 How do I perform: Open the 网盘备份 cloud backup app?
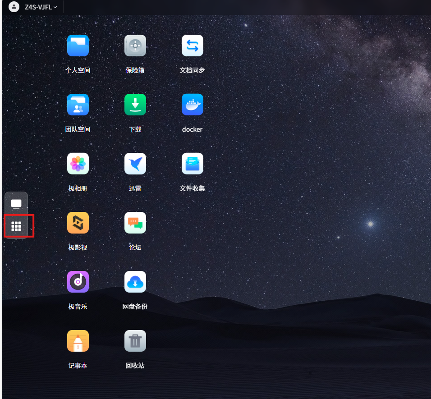coord(135,282)
